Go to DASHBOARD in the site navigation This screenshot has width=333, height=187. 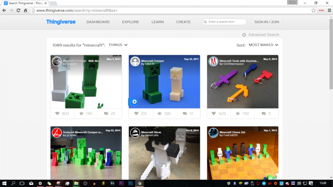click(x=98, y=22)
